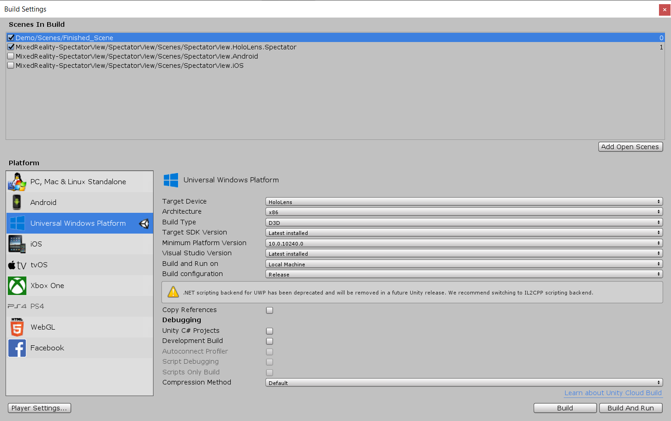Select the PS4 platform icon
The height and width of the screenshot is (421, 671).
(17, 306)
